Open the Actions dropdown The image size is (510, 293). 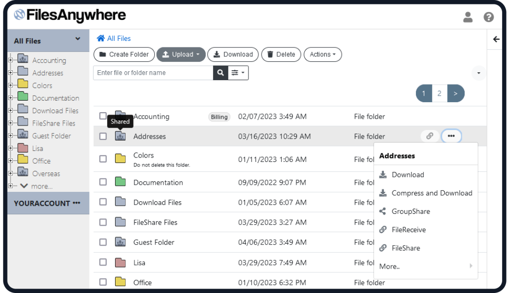coord(322,54)
